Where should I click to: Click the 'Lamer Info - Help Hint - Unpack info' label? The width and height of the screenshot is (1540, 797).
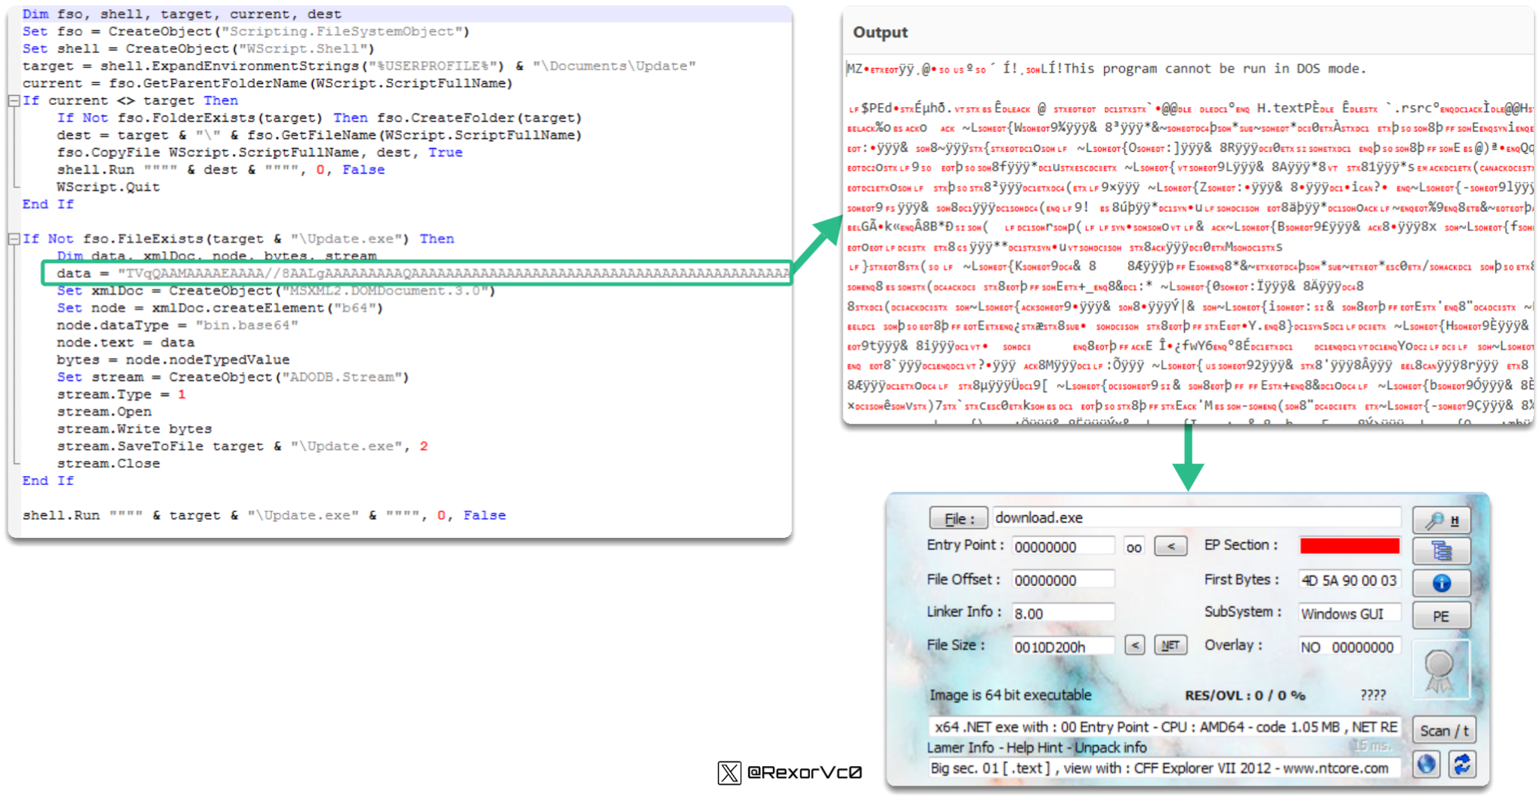point(1036,747)
